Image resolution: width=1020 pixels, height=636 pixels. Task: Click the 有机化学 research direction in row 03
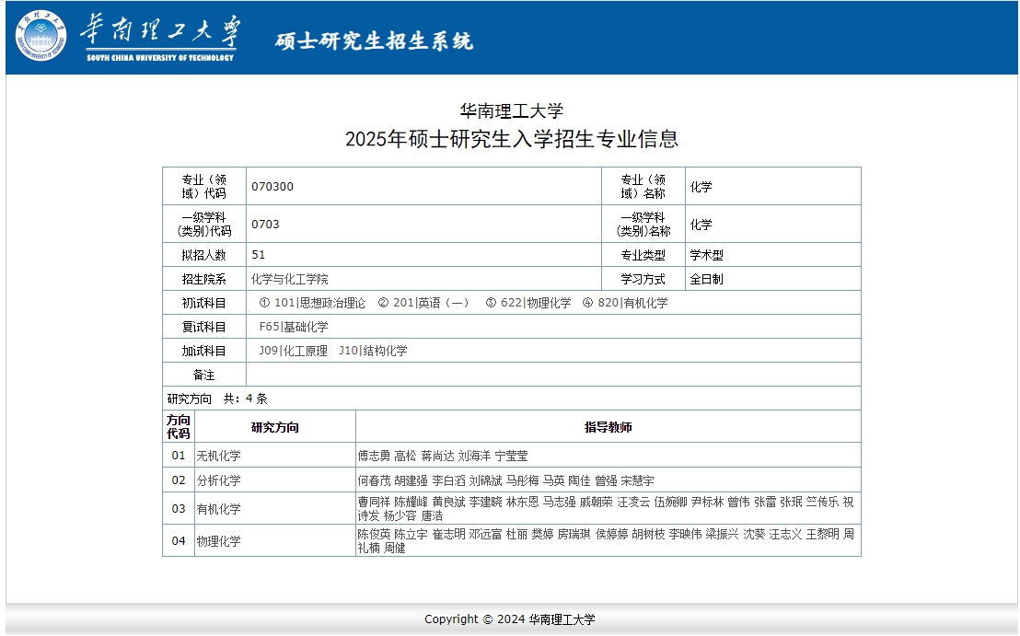point(218,509)
